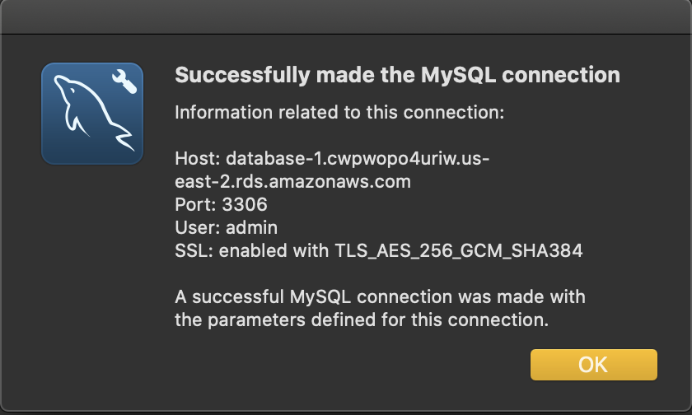Screen dimensions: 692x415
Task: Click the wrench badge on the app icon
Action: (x=124, y=82)
